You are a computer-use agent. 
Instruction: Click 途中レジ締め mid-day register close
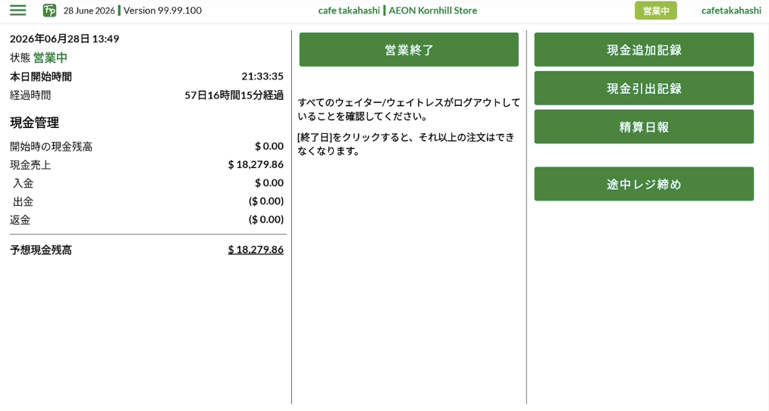click(643, 184)
